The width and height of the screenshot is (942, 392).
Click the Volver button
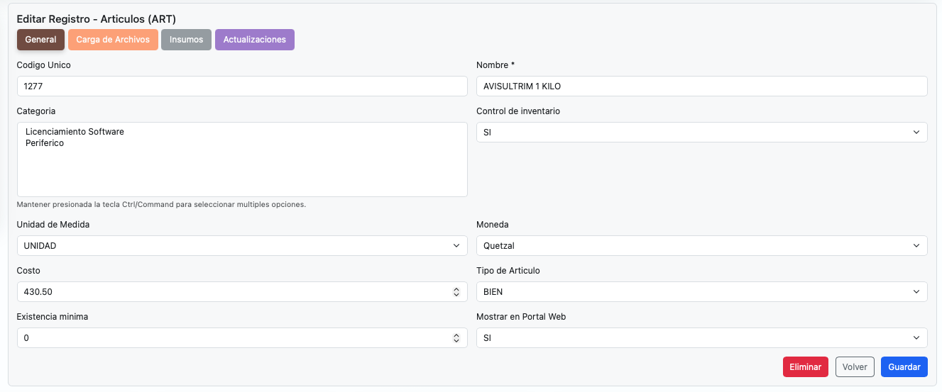click(x=855, y=367)
